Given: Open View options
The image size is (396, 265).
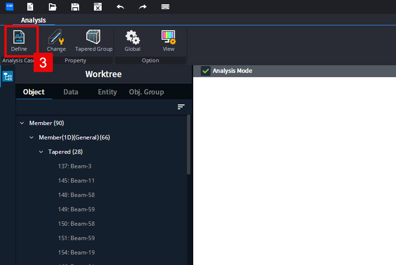Looking at the screenshot, I should (x=168, y=41).
